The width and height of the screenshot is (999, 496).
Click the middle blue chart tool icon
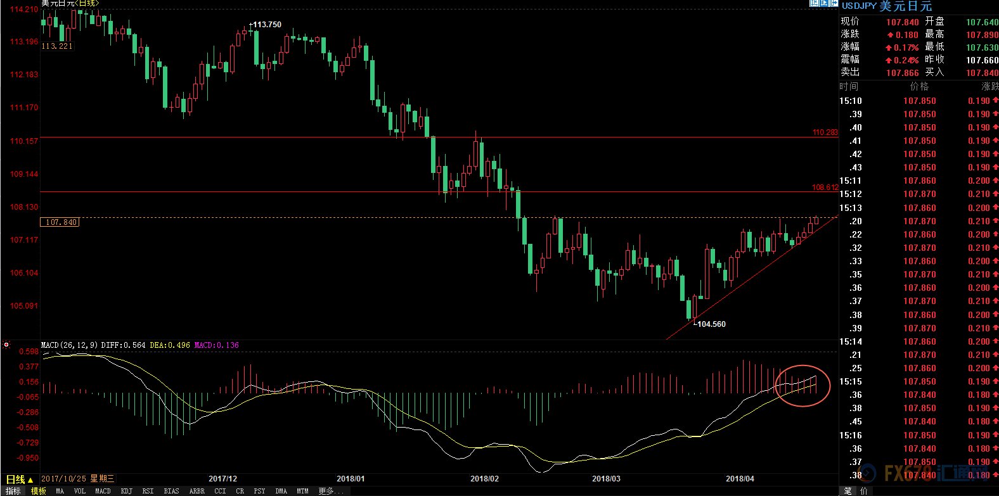tap(824, 3)
